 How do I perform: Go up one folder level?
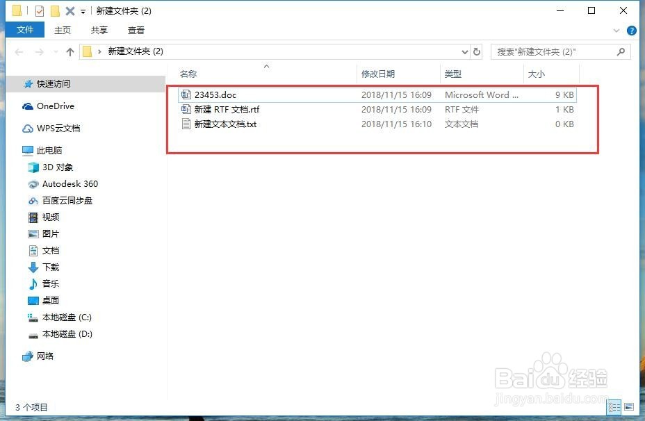pos(70,52)
